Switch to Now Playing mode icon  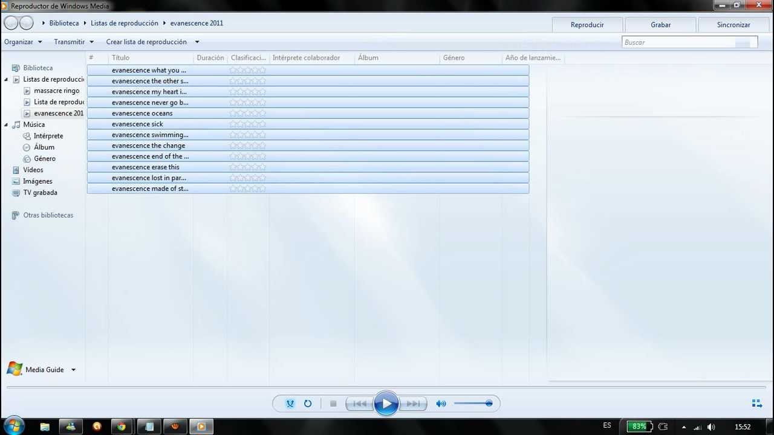pyautogui.click(x=756, y=404)
